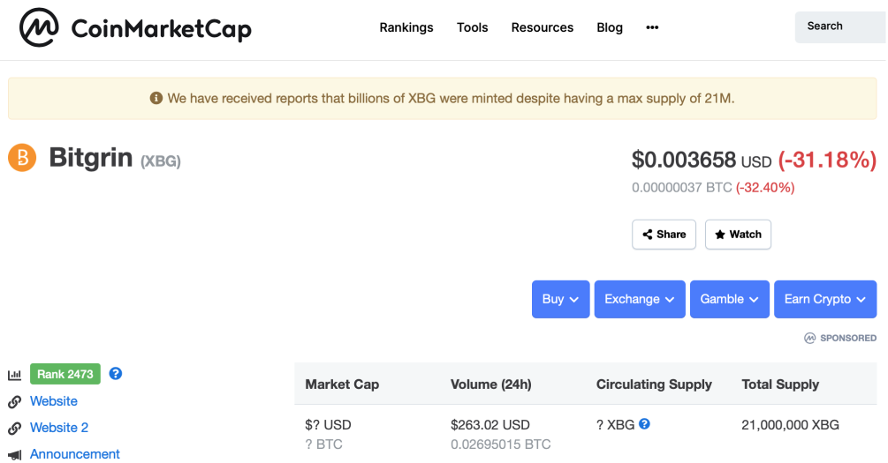Click the chain icon beside Website 2
Image resolution: width=888 pixels, height=463 pixels.
[15, 428]
